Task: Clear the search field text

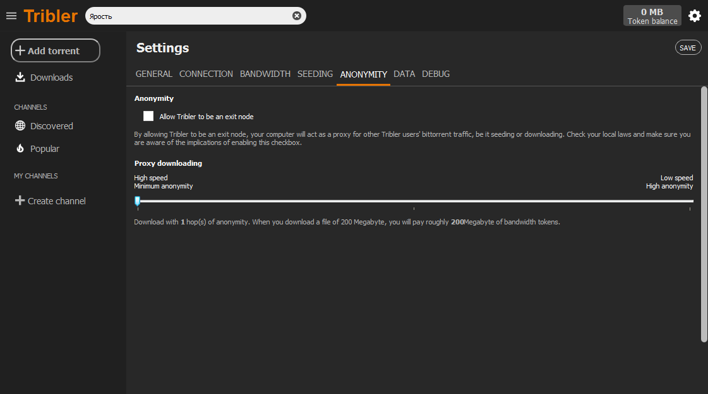Action: click(x=297, y=16)
